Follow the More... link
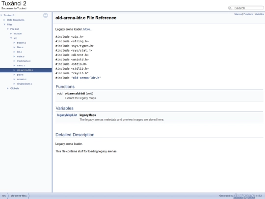 click(88, 29)
